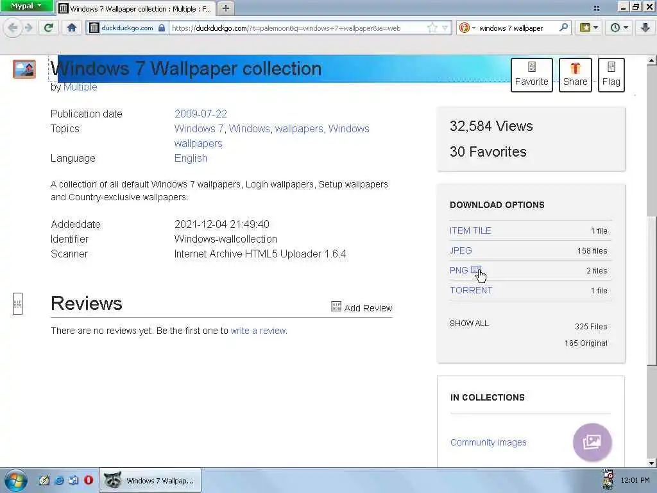The width and height of the screenshot is (657, 493).
Task: Open a new tab with plus button
Action: click(225, 8)
